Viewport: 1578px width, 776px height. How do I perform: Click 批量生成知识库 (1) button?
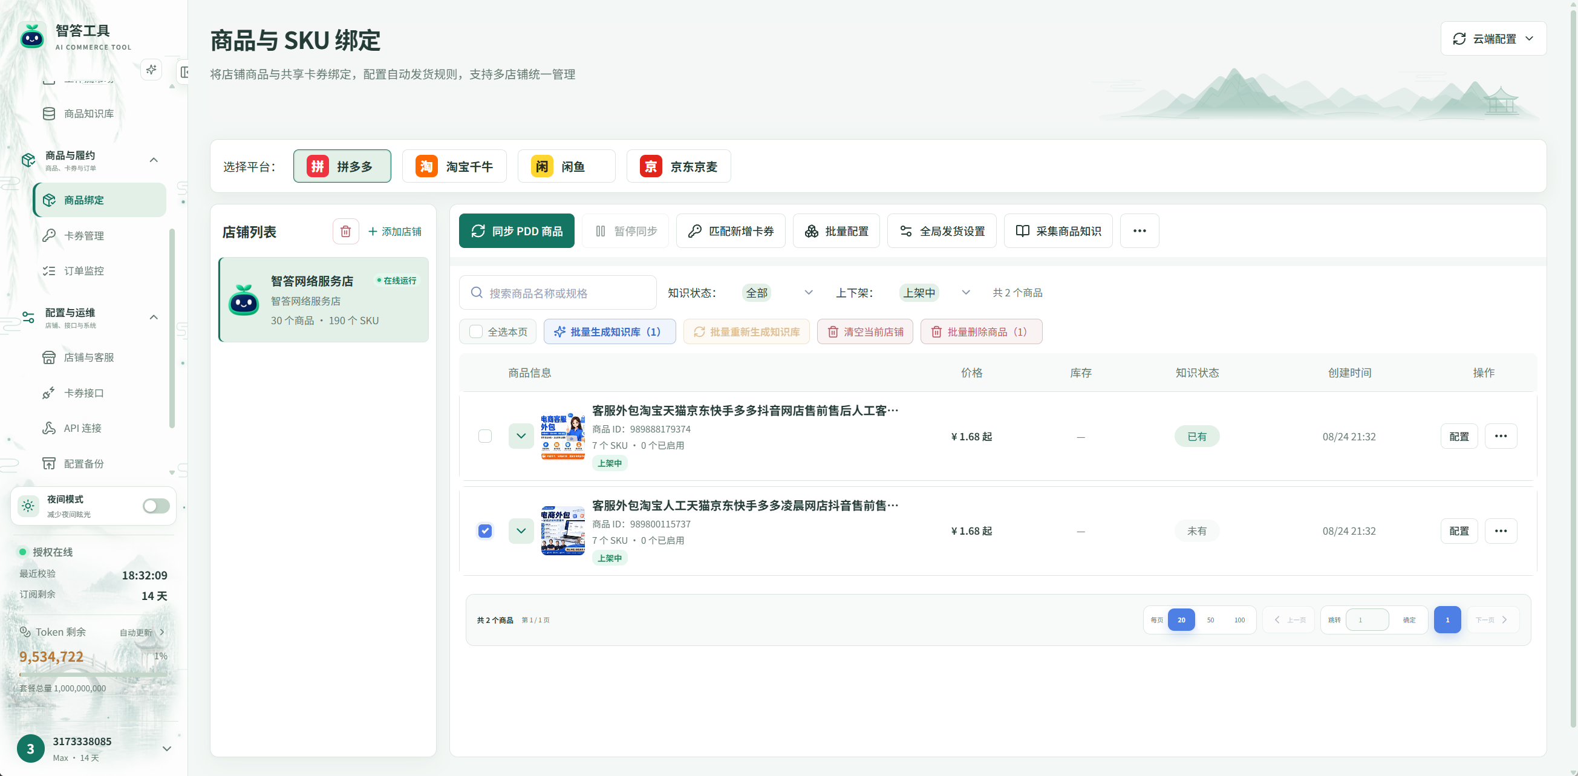[610, 331]
